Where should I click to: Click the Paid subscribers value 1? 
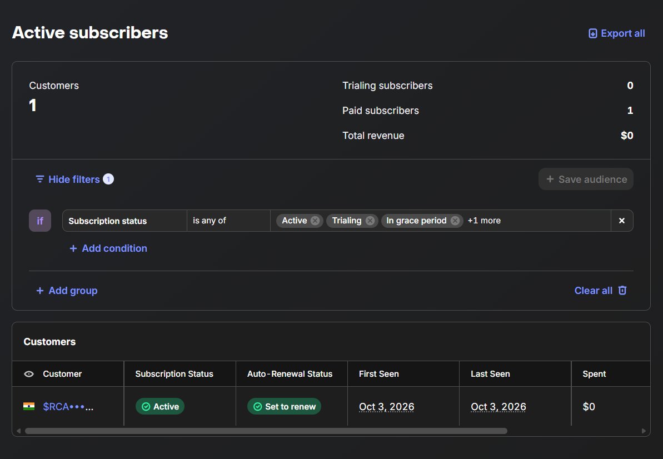[x=630, y=111]
